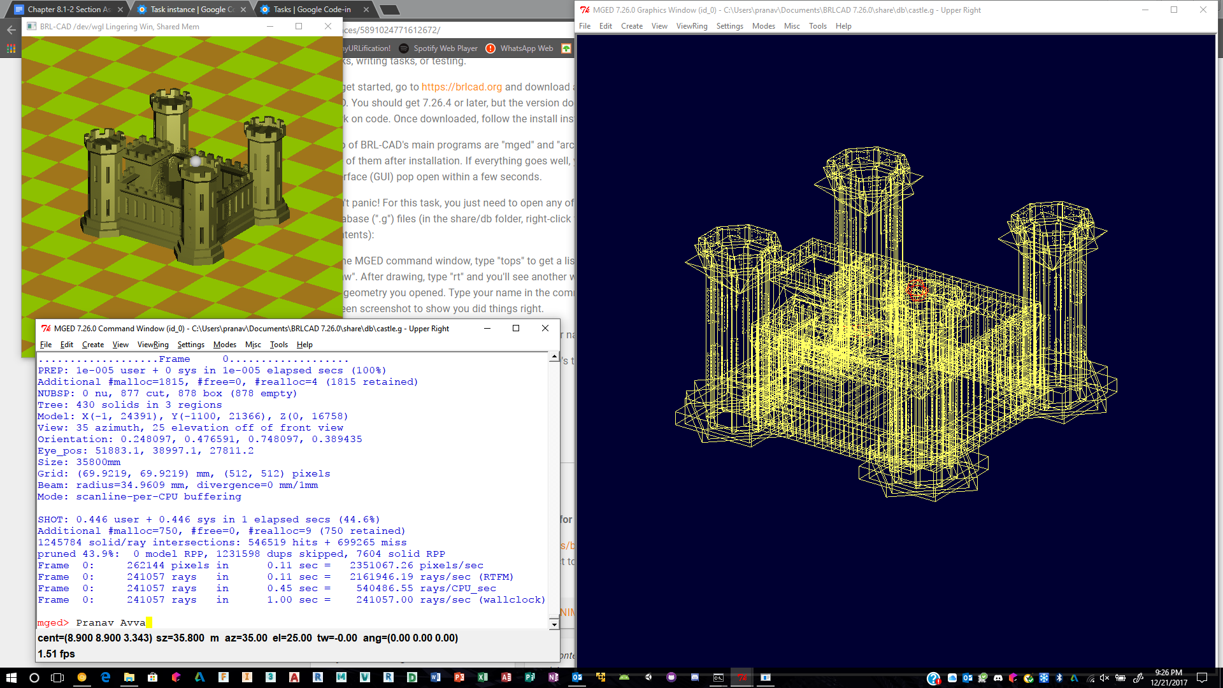Switch to 'Chapter 8.1-2 Section' browser tab
The height and width of the screenshot is (688, 1223).
coord(68,9)
